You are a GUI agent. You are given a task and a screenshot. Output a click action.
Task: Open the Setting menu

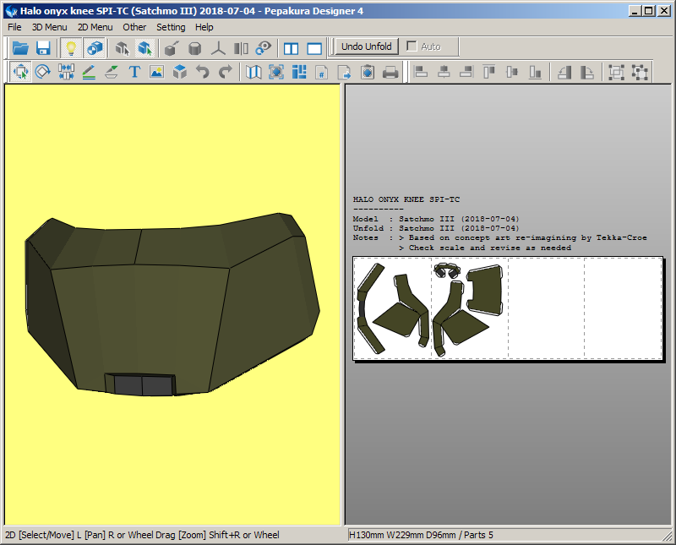171,27
